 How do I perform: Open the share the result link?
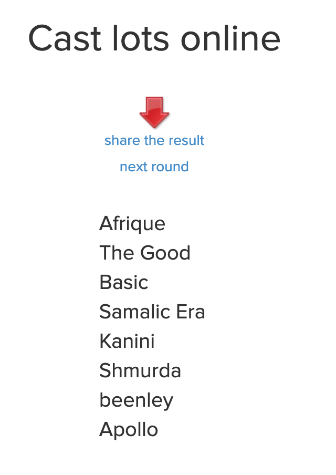154,141
